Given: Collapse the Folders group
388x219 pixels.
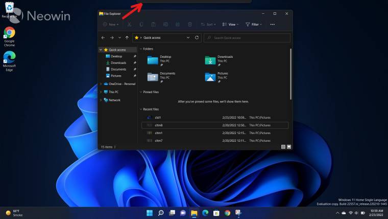Looking at the screenshot, I should 141,49.
